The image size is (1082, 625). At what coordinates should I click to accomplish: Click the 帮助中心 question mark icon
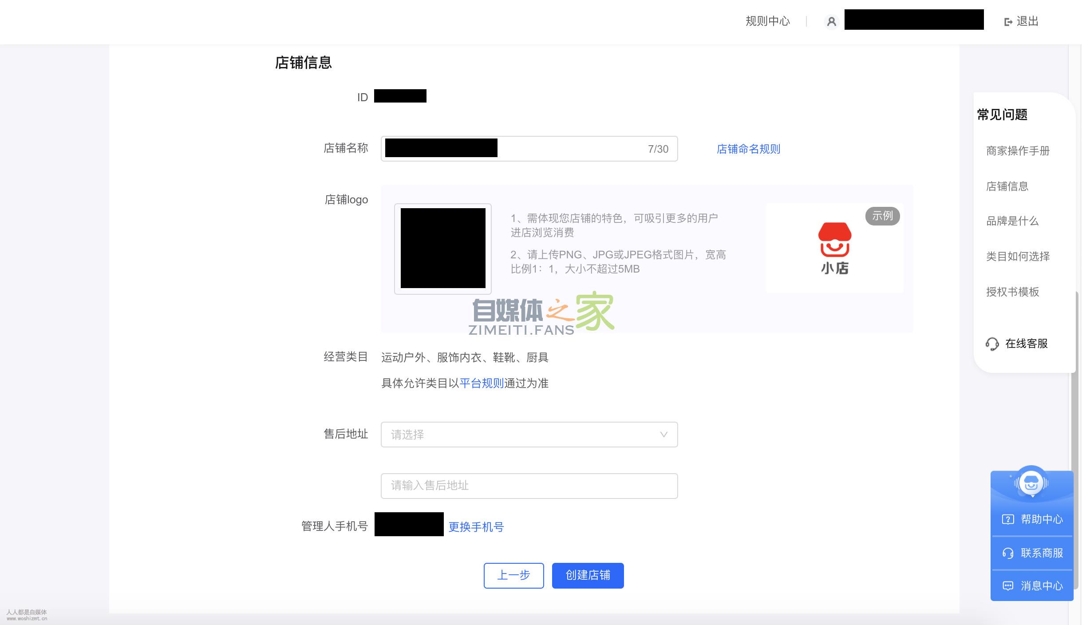(1008, 519)
